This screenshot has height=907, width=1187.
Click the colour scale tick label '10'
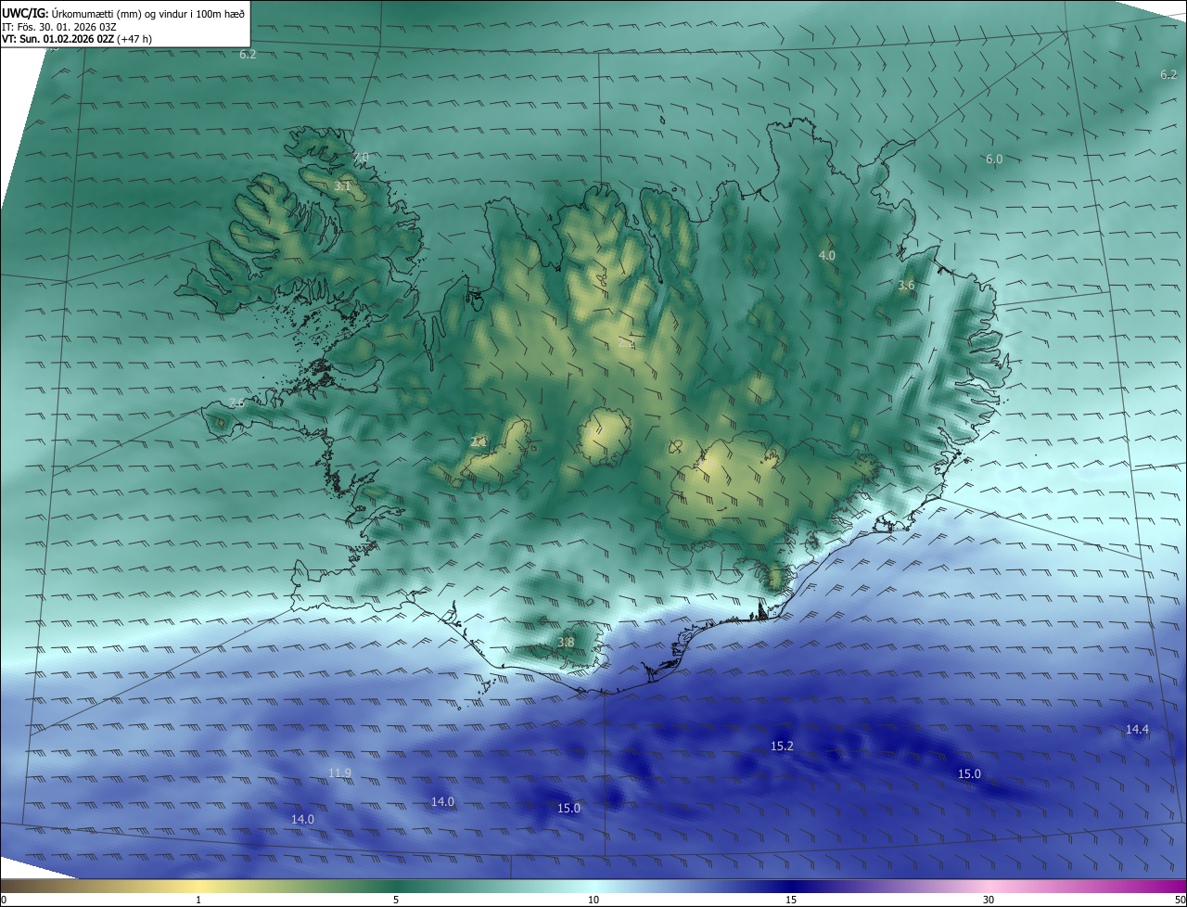(x=593, y=900)
